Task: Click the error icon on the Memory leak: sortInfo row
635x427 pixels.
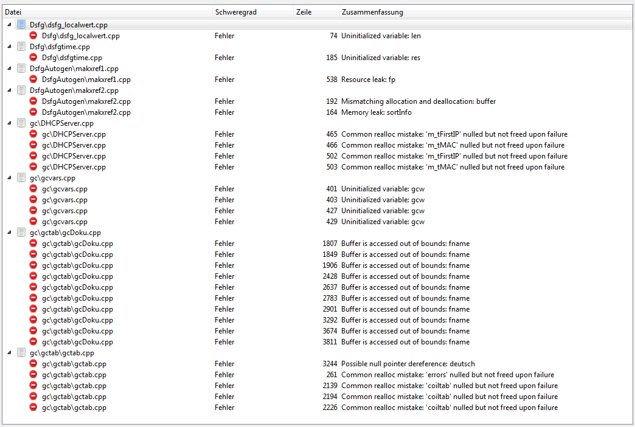Action: (33, 112)
